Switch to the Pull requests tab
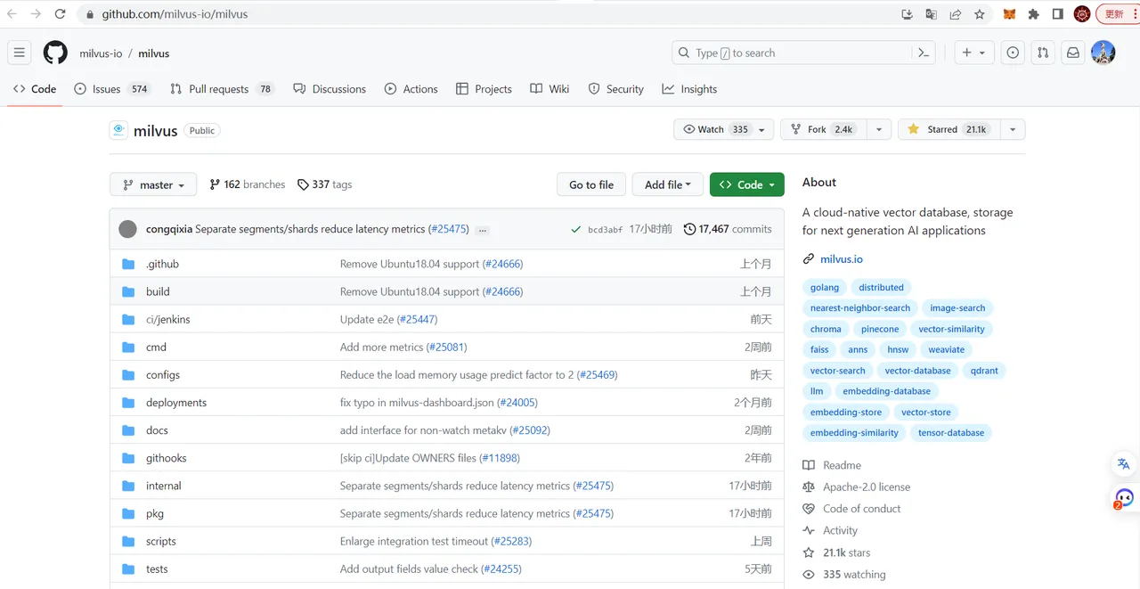1140x589 pixels. (222, 89)
